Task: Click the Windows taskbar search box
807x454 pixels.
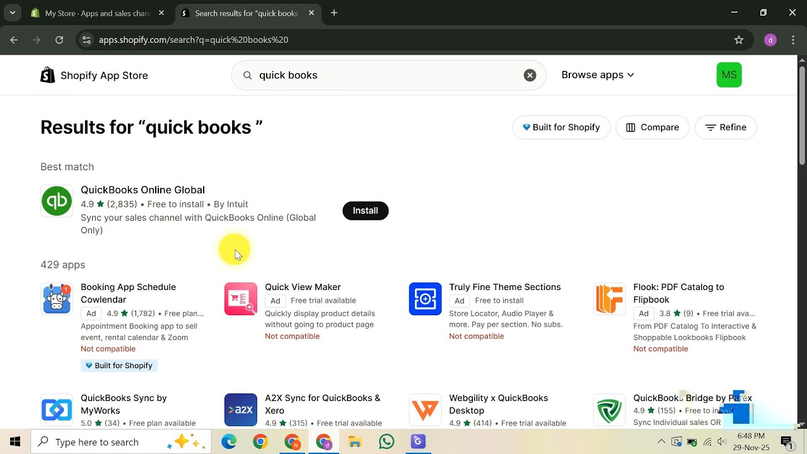Action: 121,442
